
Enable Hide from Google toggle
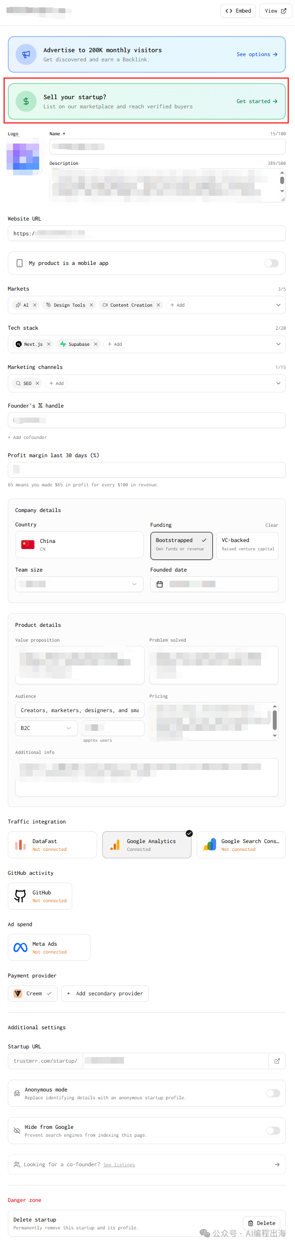tap(273, 1131)
